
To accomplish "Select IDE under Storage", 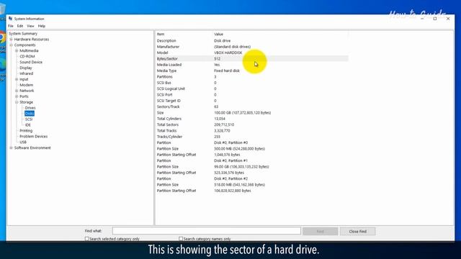I will click(27, 125).
